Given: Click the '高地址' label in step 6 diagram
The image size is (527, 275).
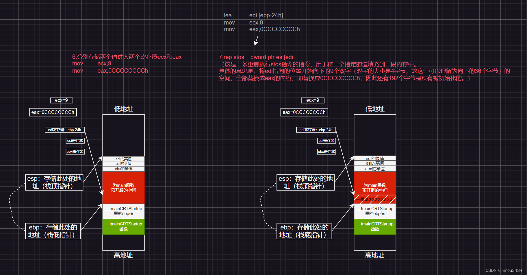Looking at the screenshot, I should (x=123, y=255).
